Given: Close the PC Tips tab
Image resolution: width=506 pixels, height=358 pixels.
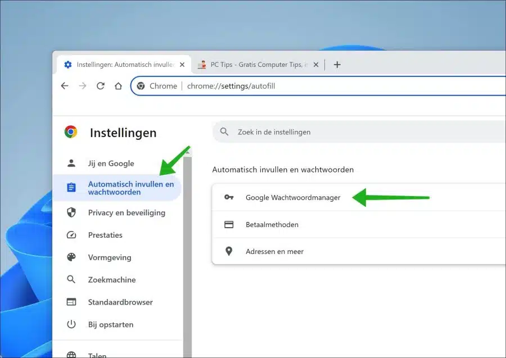Looking at the screenshot, I should pyautogui.click(x=316, y=65).
